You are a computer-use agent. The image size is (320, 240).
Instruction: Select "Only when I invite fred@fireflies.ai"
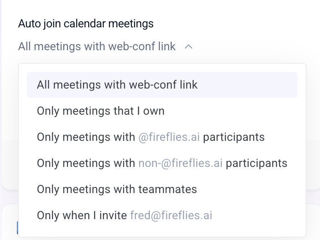coord(124,216)
